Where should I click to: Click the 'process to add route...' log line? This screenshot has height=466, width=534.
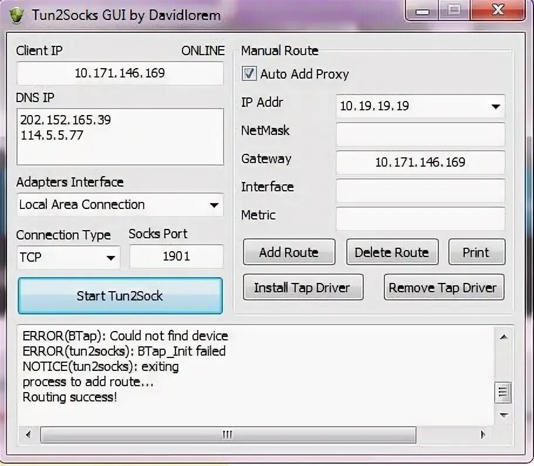pos(88,382)
